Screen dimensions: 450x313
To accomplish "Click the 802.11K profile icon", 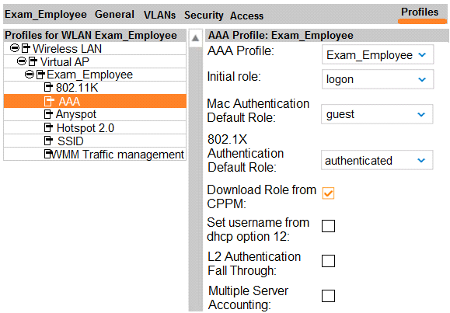I will (x=48, y=87).
